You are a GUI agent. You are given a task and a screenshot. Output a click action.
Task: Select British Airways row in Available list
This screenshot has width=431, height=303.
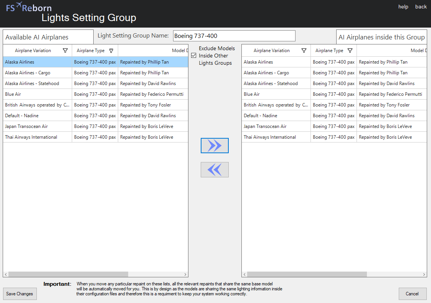(96, 105)
